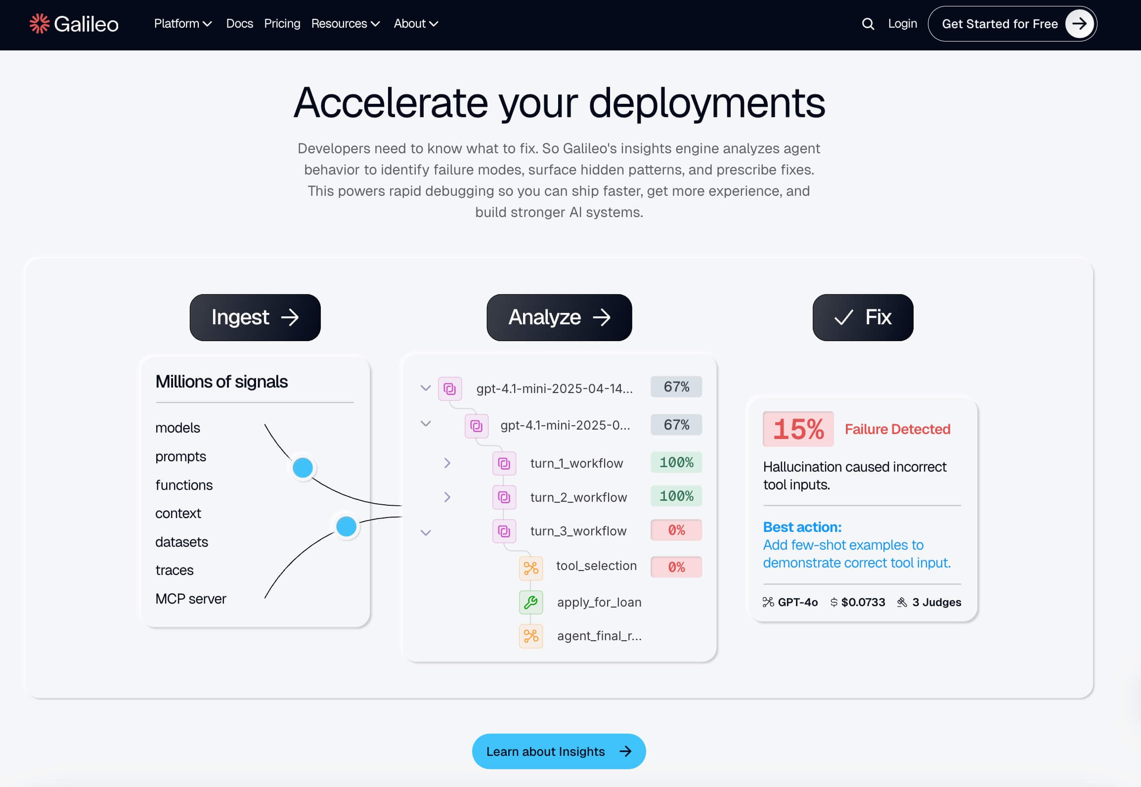
Task: Expand the turn_2_workflow chevron
Action: tap(447, 497)
